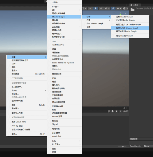Toggle 2D view mode button

coord(90,9)
